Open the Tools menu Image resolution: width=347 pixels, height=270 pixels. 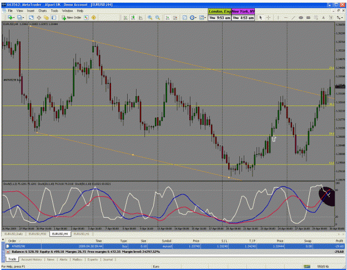(54, 11)
